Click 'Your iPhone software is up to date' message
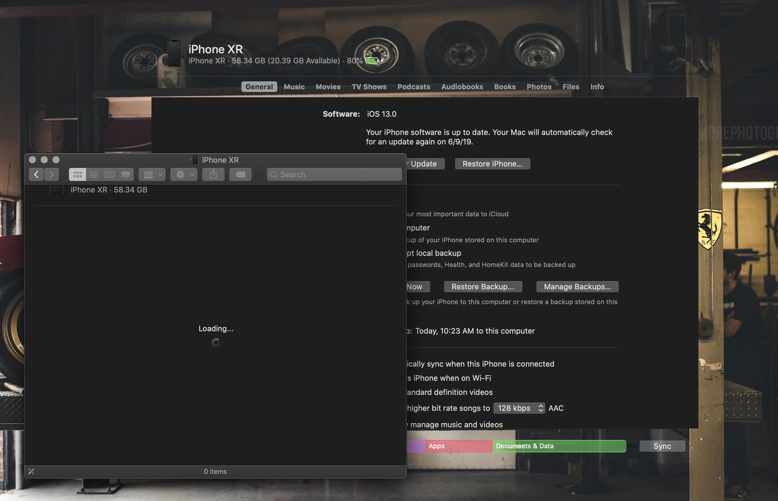The width and height of the screenshot is (778, 501). click(489, 137)
